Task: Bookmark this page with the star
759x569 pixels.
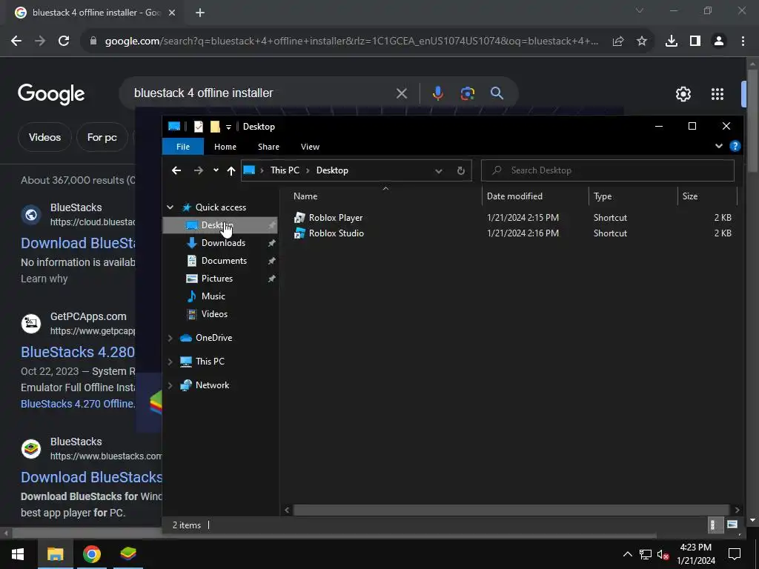Action: point(642,41)
